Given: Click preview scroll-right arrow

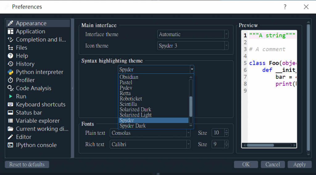Looking at the screenshot, I should [x=294, y=145].
